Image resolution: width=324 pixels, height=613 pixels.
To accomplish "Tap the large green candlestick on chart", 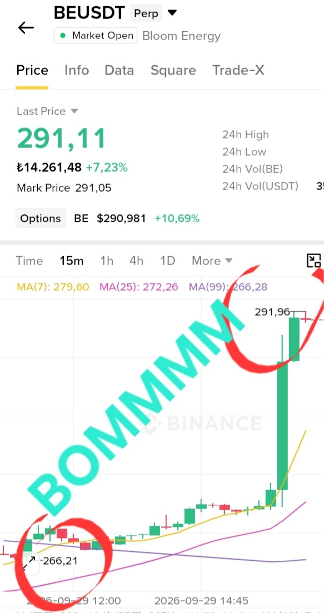I will [x=282, y=425].
